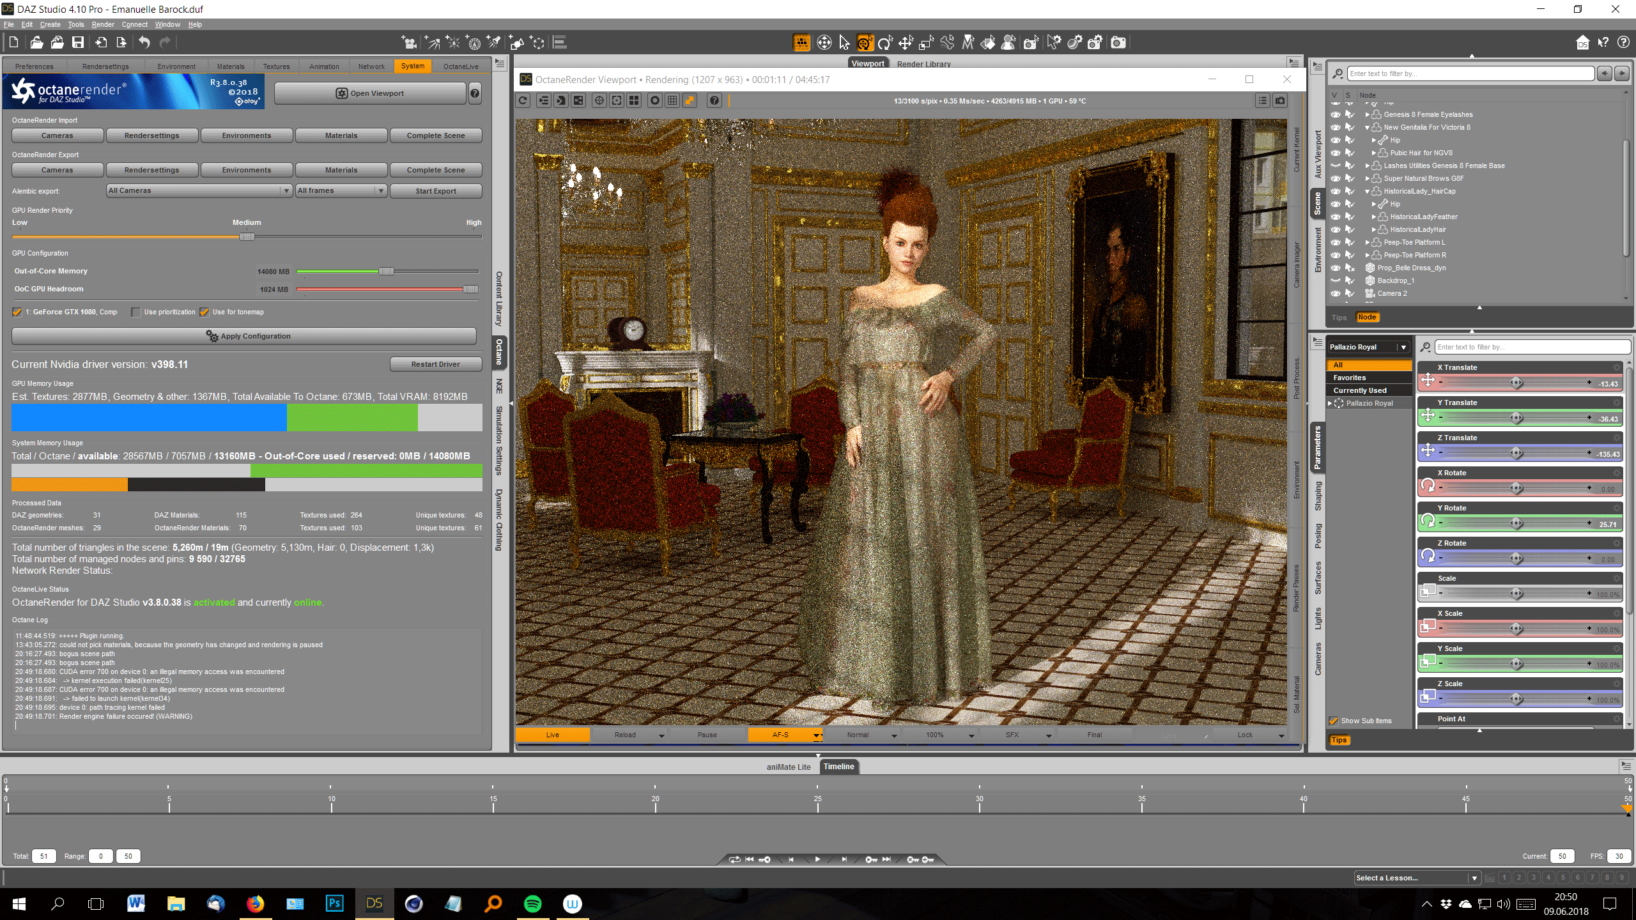Click the Apply Configuration button
The height and width of the screenshot is (920, 1636).
coord(244,336)
